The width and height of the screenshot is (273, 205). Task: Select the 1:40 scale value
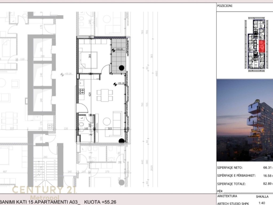pos(262,203)
